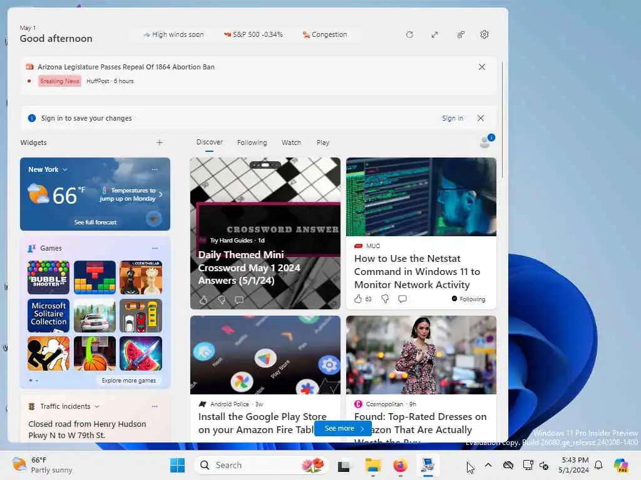The width and height of the screenshot is (641, 480).
Task: Switch to the Following tab
Action: pyautogui.click(x=252, y=142)
